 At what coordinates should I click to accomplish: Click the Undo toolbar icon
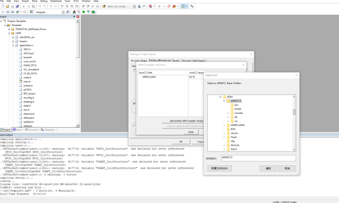click(40, 6)
